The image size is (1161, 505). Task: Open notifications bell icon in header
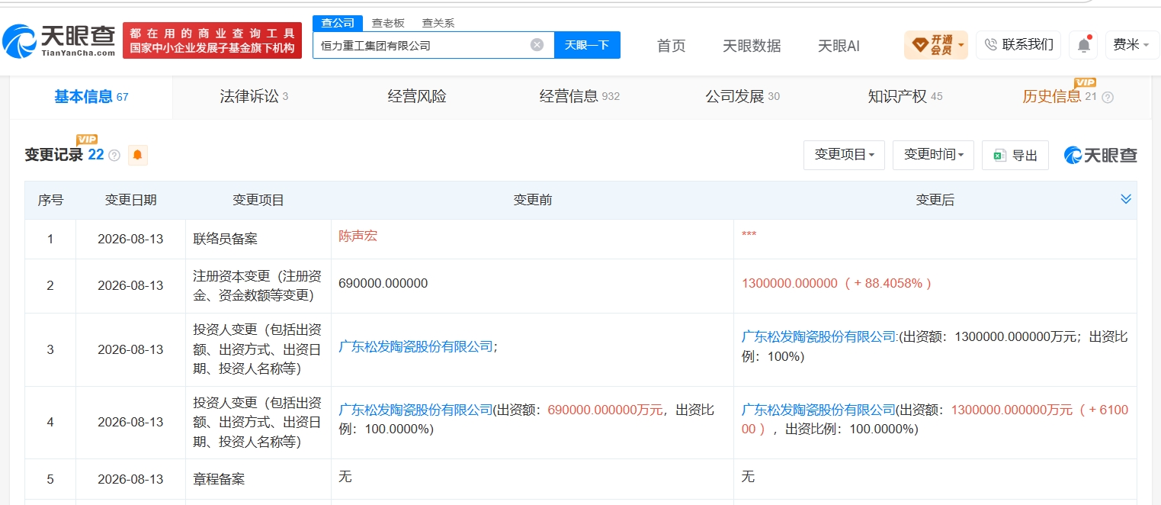(x=1083, y=45)
